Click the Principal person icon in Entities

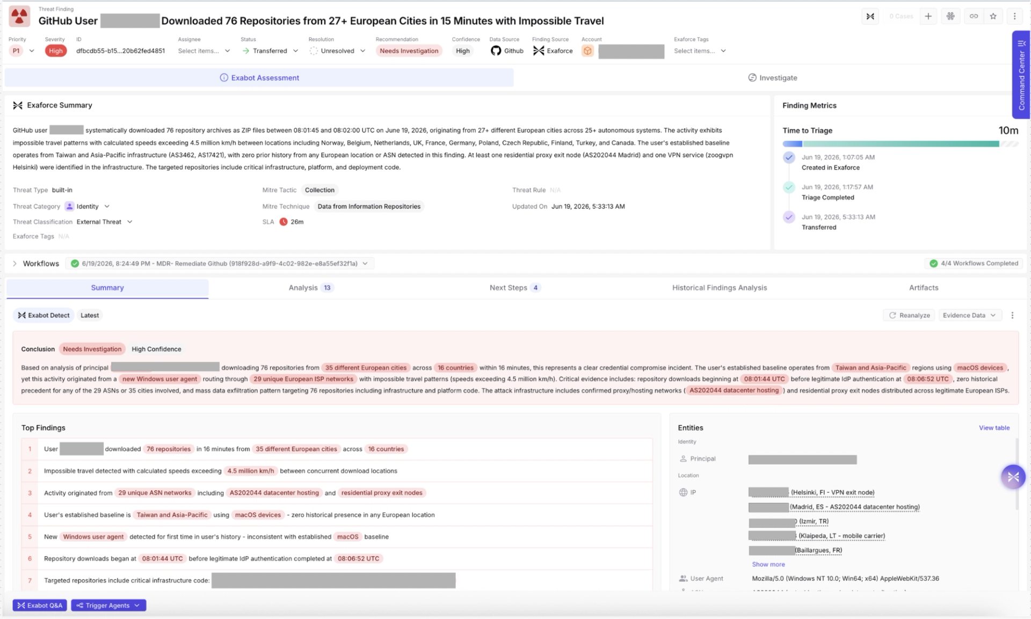pyautogui.click(x=683, y=458)
